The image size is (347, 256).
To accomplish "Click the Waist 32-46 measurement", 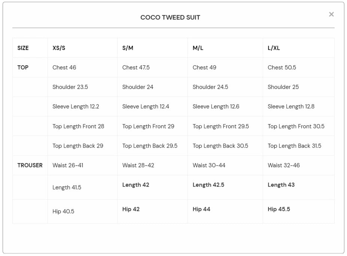I will (283, 165).
